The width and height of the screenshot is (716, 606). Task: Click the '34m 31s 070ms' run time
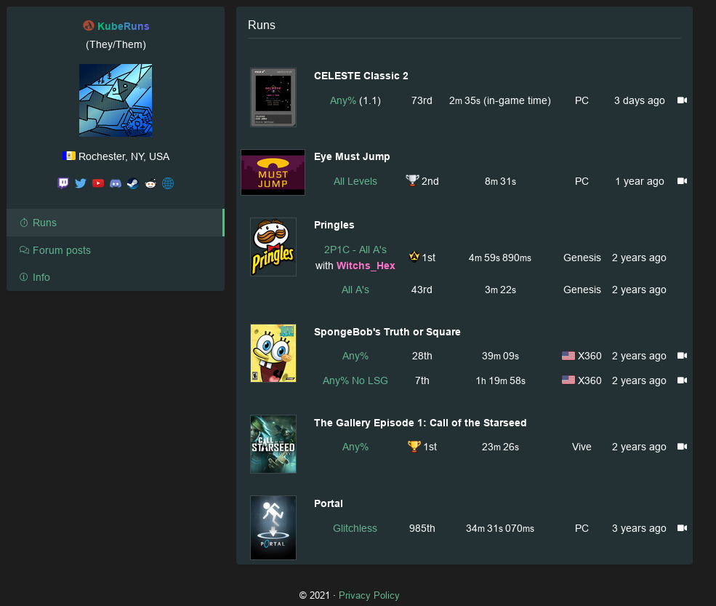tap(500, 528)
